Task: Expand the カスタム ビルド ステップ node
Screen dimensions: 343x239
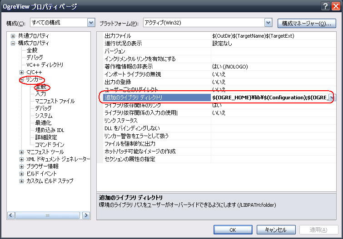Action: click(21, 181)
